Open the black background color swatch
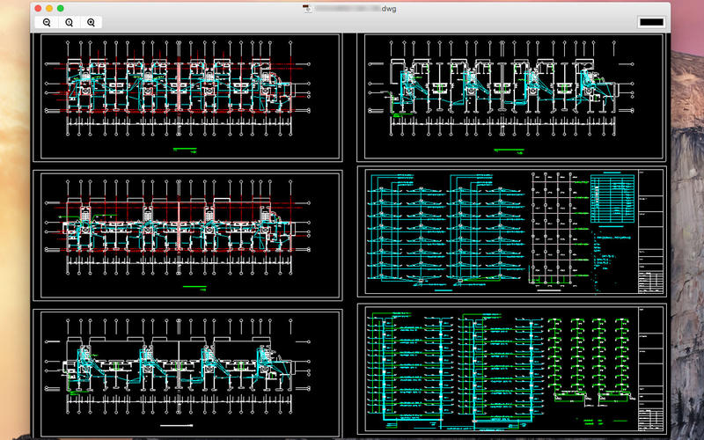 tap(651, 22)
